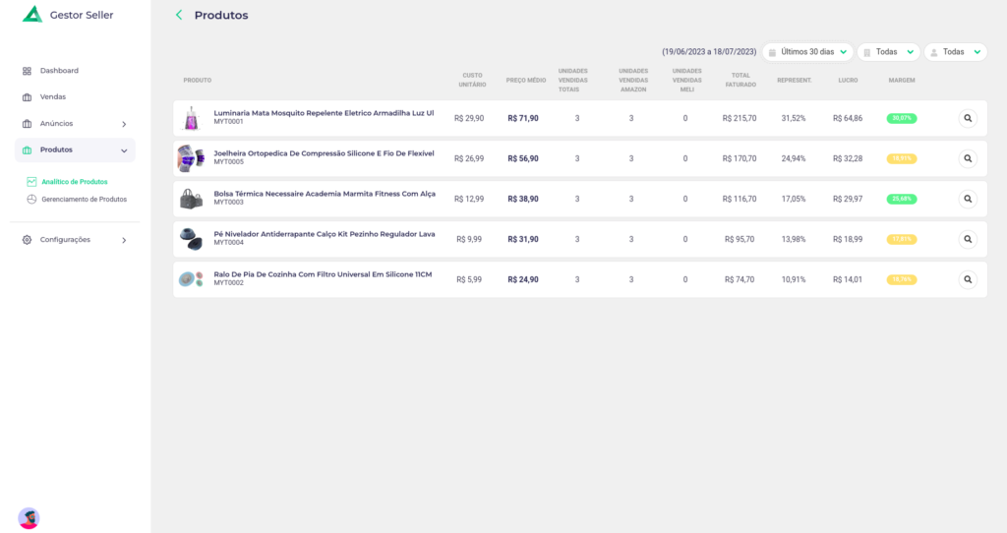Select Analítico de Produtos submenu link
This screenshot has width=1007, height=533.
pyautogui.click(x=75, y=182)
